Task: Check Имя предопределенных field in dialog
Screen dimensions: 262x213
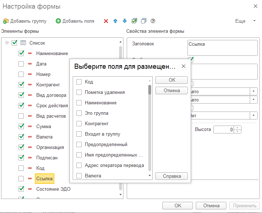Action: (79, 155)
